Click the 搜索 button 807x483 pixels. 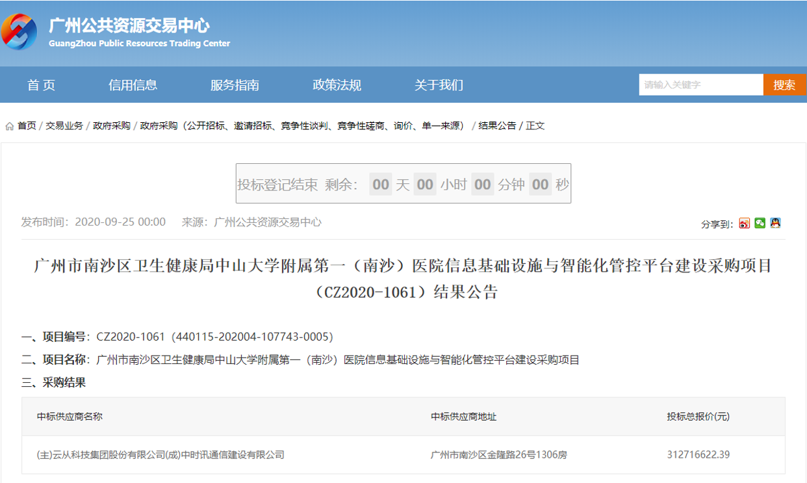(785, 85)
